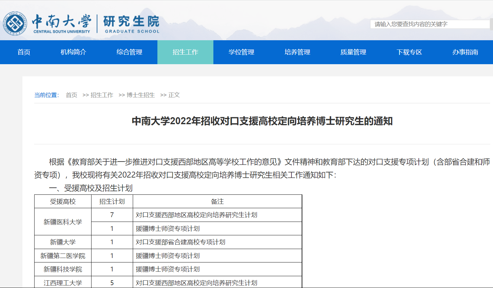Click the 新疆第二医学院 table cell
Screen dimensions: 493x288
(x=63, y=256)
